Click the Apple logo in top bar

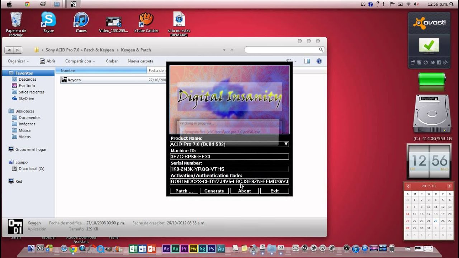tap(9, 4)
